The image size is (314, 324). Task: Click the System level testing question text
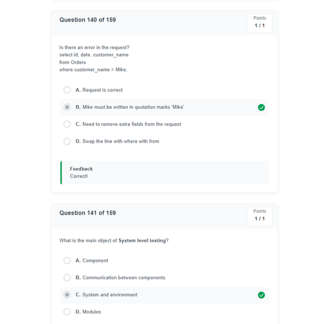(114, 240)
